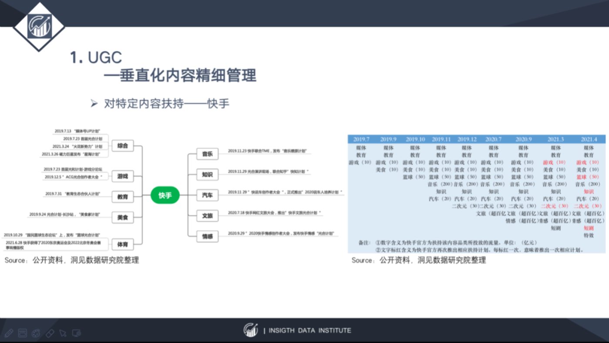Select the 教育 mind map node
This screenshot has width=609, height=343.
(x=123, y=197)
